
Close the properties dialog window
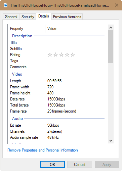(x=117, y=5)
